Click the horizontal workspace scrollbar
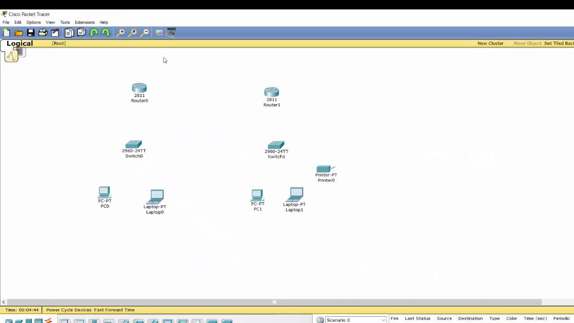The height and width of the screenshot is (323, 574). point(274,302)
